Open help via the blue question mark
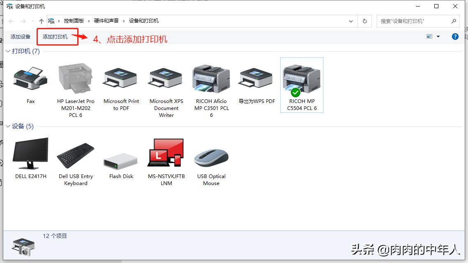The width and height of the screenshot is (468, 263). coord(455,36)
